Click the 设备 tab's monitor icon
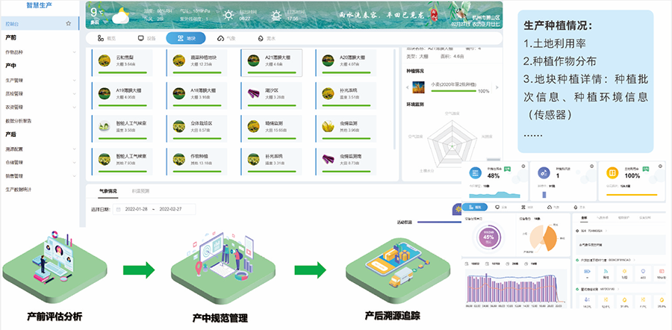Screen dimensions: 672x330 click(140, 38)
